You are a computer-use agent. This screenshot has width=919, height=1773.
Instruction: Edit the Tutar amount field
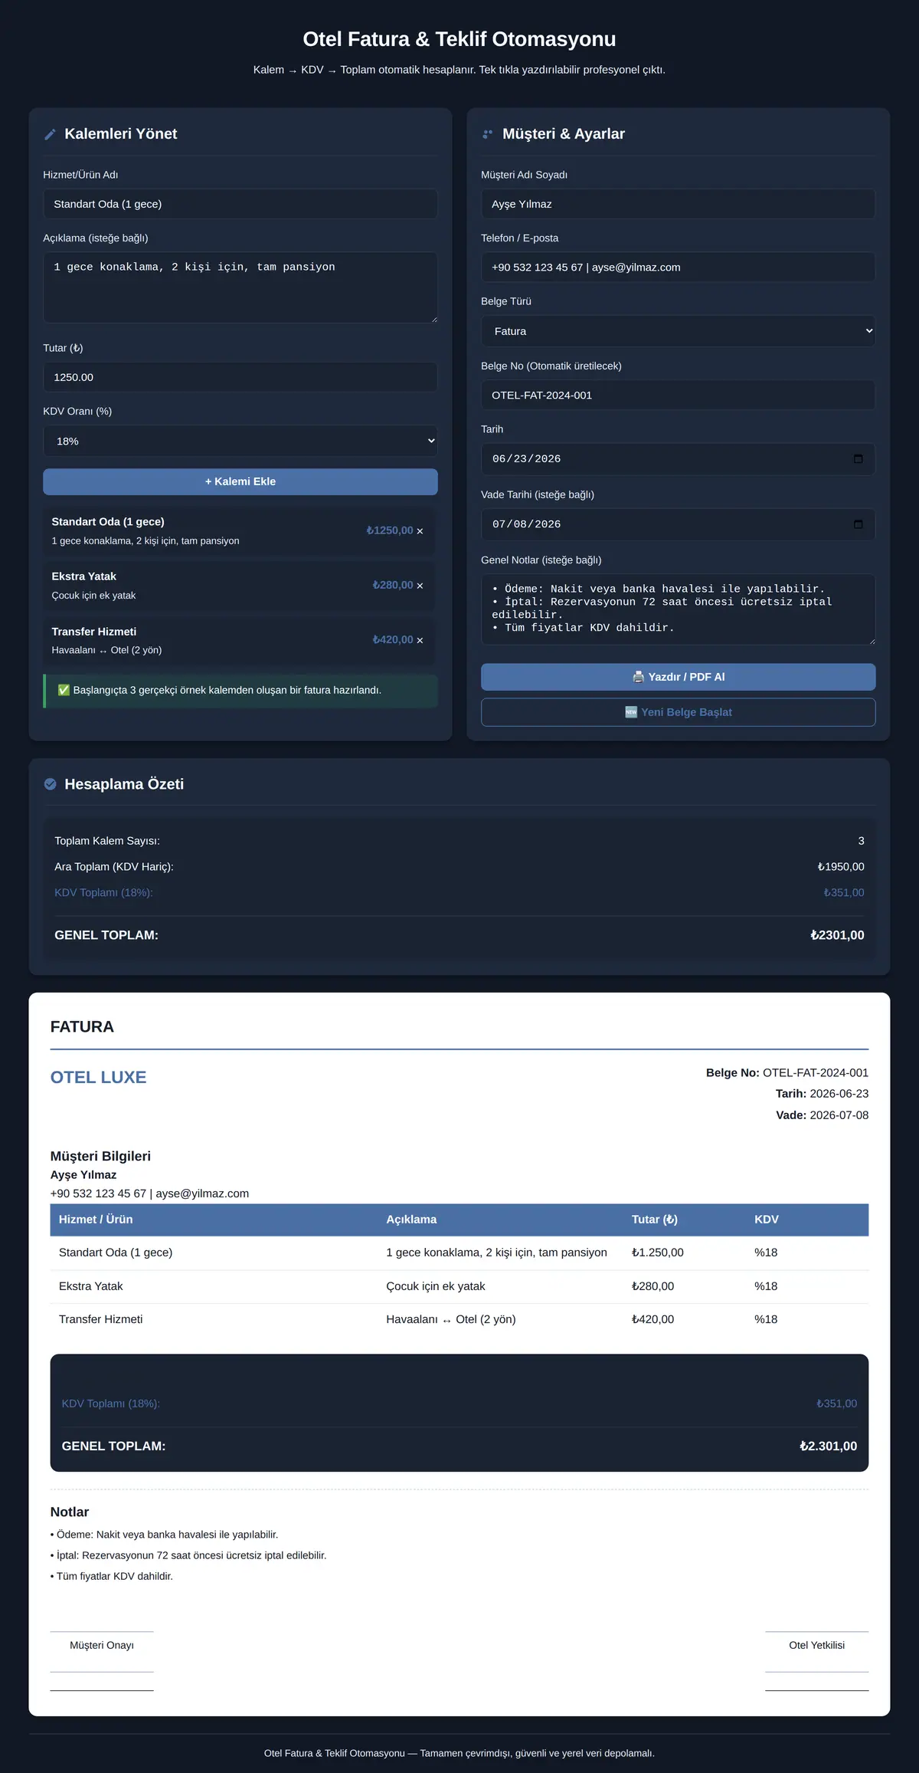pyautogui.click(x=240, y=377)
